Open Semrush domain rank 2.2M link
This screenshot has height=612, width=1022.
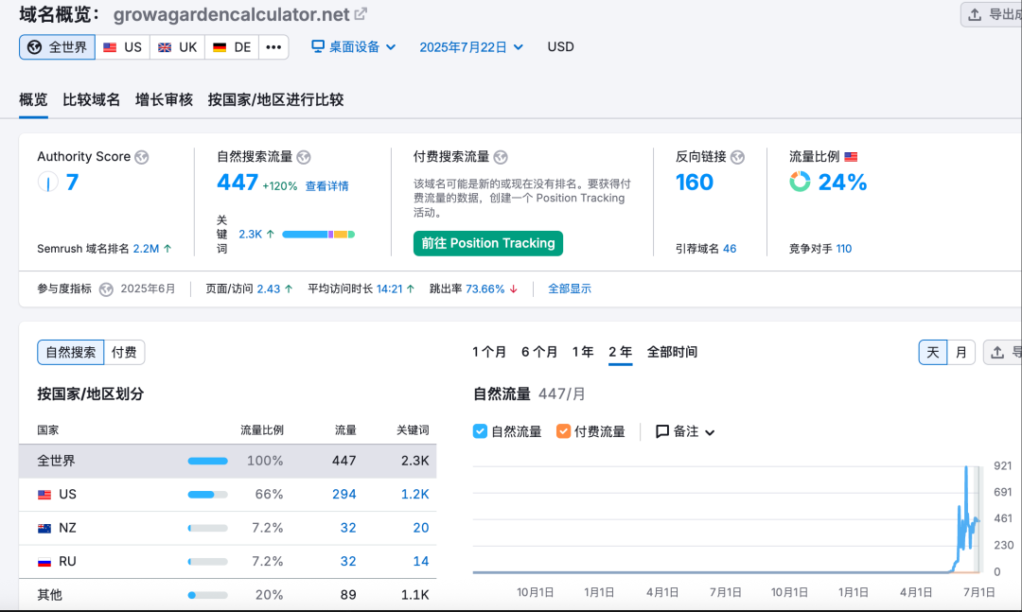tap(146, 249)
